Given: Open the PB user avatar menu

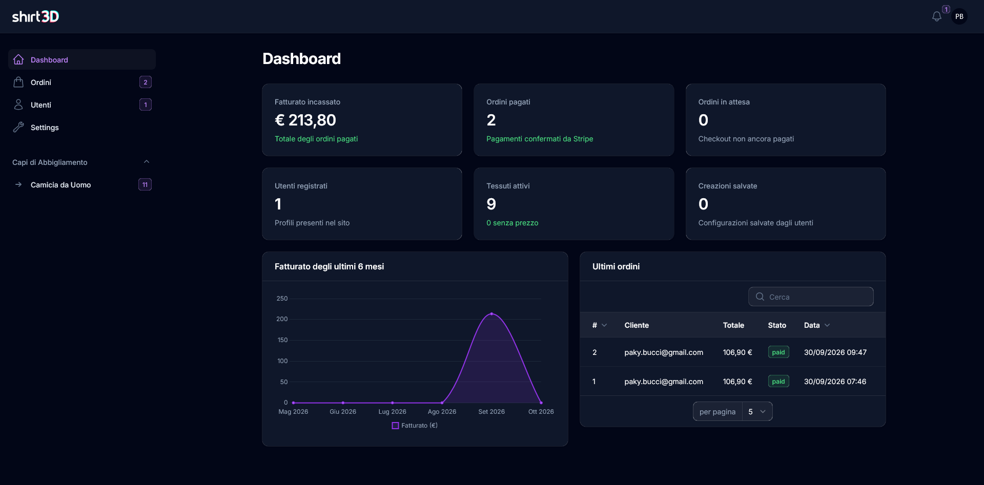Looking at the screenshot, I should point(959,16).
